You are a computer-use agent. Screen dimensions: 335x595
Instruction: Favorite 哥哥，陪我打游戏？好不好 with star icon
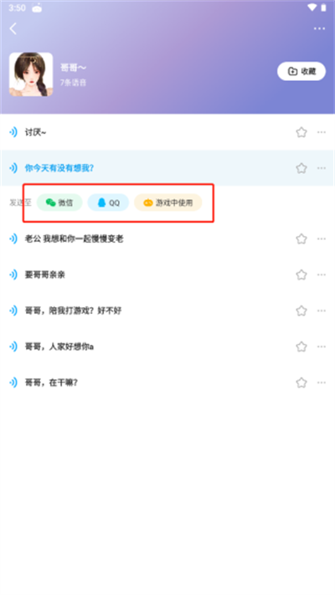tap(301, 310)
